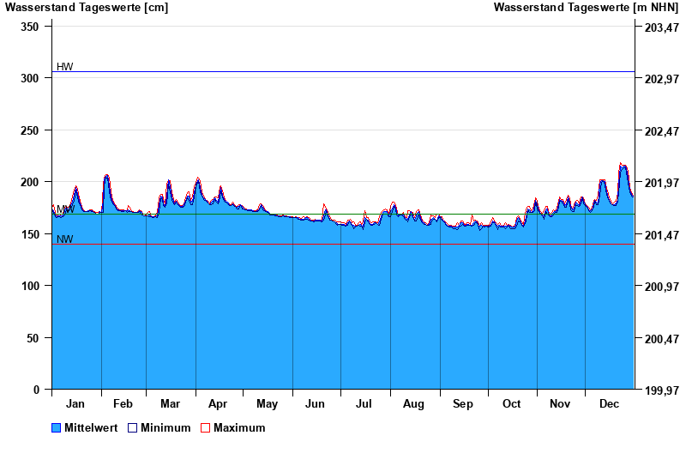The width and height of the screenshot is (686, 472).
Task: Click the Oct month label
Action: coord(511,404)
